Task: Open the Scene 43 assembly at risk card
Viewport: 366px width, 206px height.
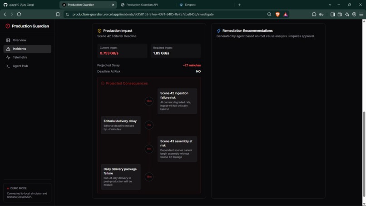Action: point(177,149)
